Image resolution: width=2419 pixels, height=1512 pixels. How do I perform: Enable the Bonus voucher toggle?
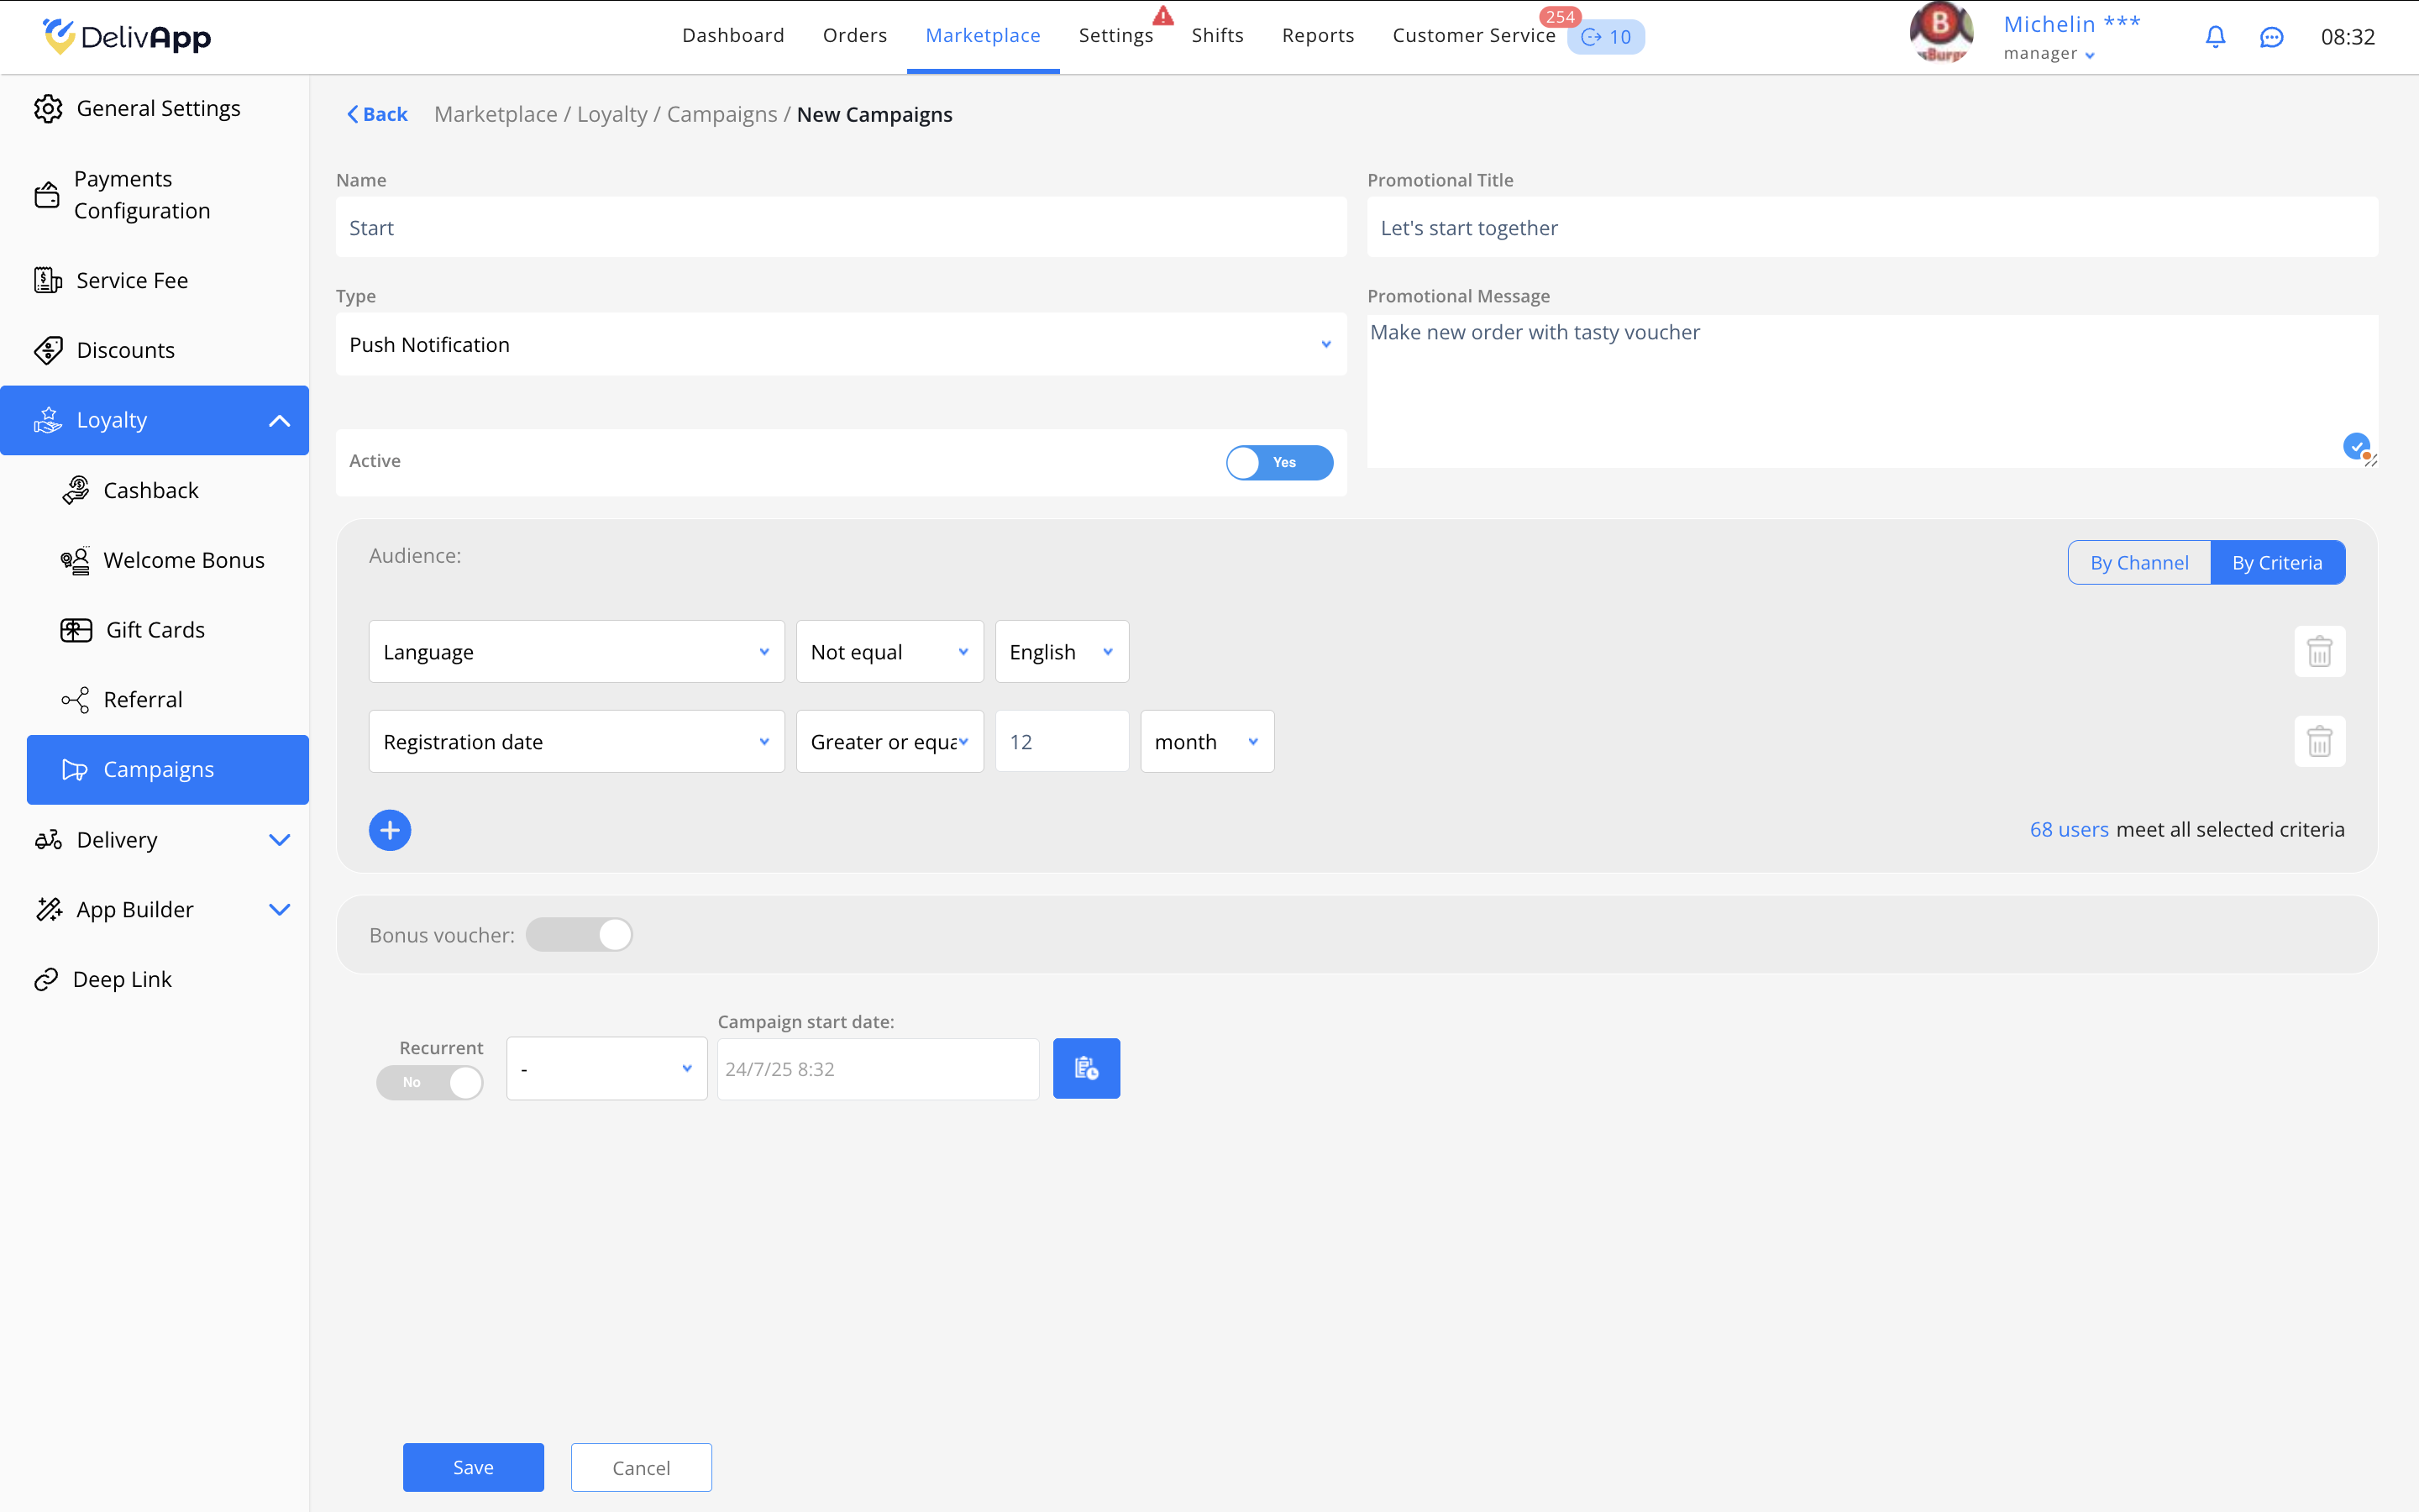click(x=580, y=935)
